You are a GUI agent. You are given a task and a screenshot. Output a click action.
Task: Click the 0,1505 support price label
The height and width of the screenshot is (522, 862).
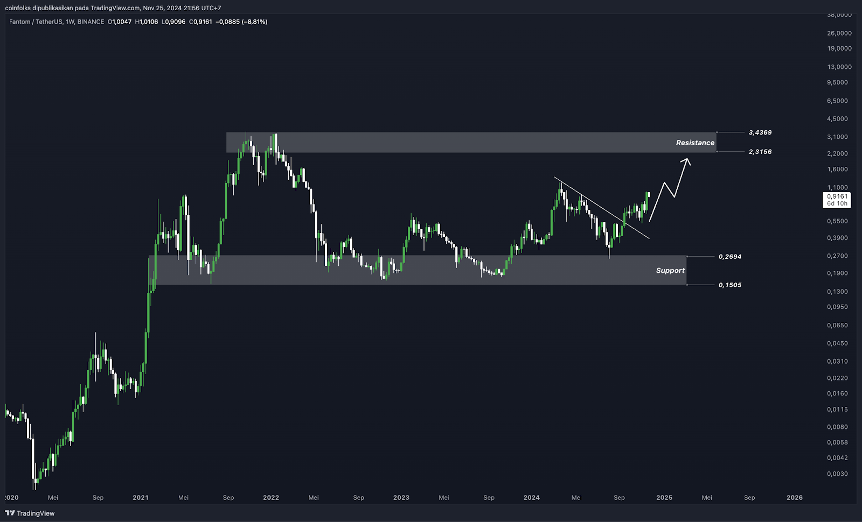pos(730,285)
